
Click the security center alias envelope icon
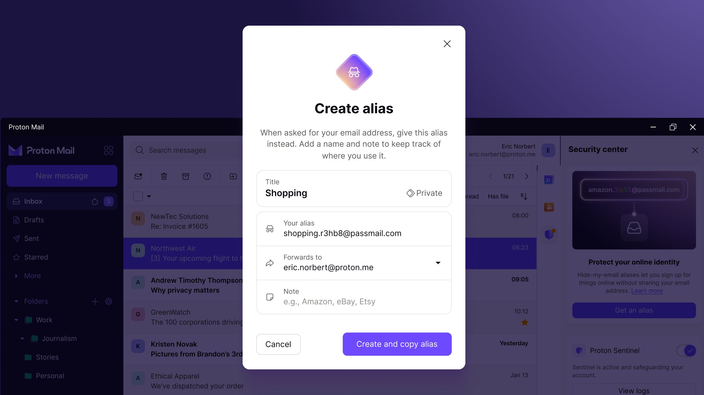(x=634, y=227)
